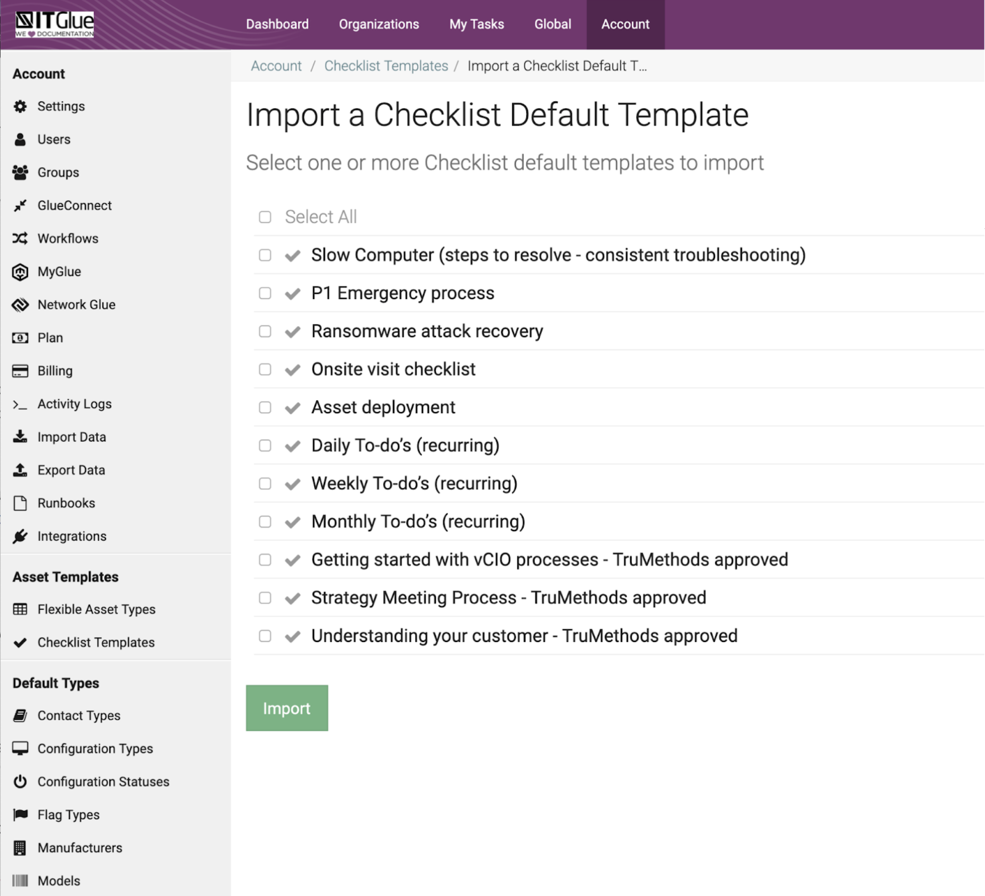Image resolution: width=985 pixels, height=896 pixels.
Task: Select the Weekly To-do's recurring template
Action: [265, 483]
